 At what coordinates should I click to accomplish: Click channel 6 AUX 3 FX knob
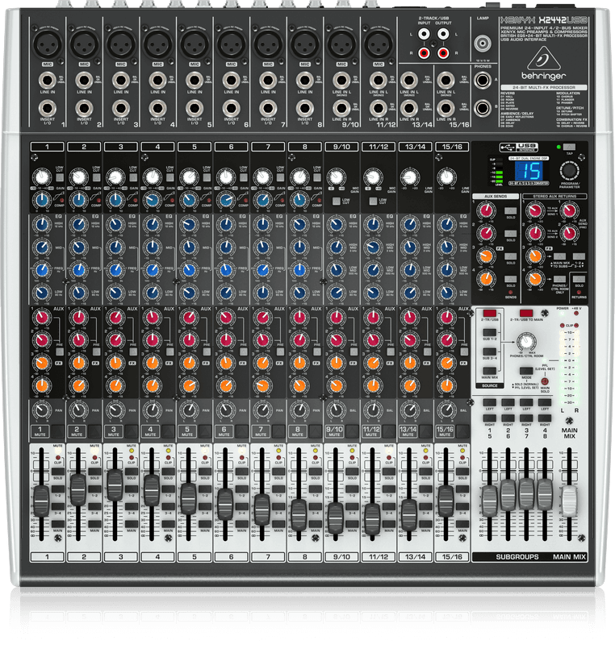click(226, 363)
